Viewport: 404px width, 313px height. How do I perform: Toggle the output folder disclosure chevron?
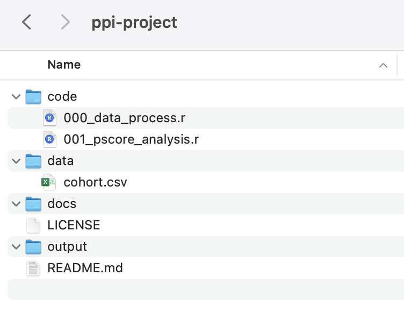pos(16,247)
